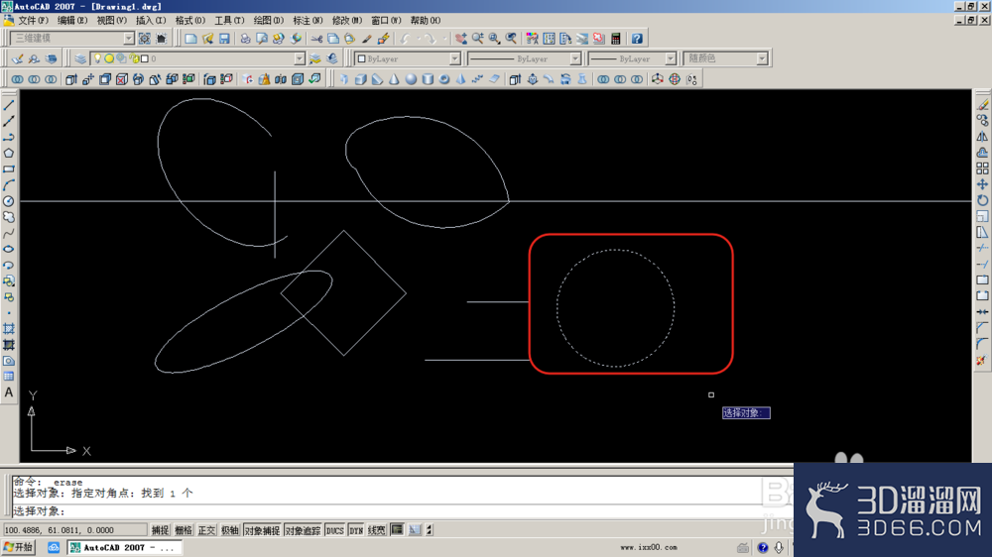Select the Rectangle draw tool
This screenshot has height=557, width=992.
point(9,168)
